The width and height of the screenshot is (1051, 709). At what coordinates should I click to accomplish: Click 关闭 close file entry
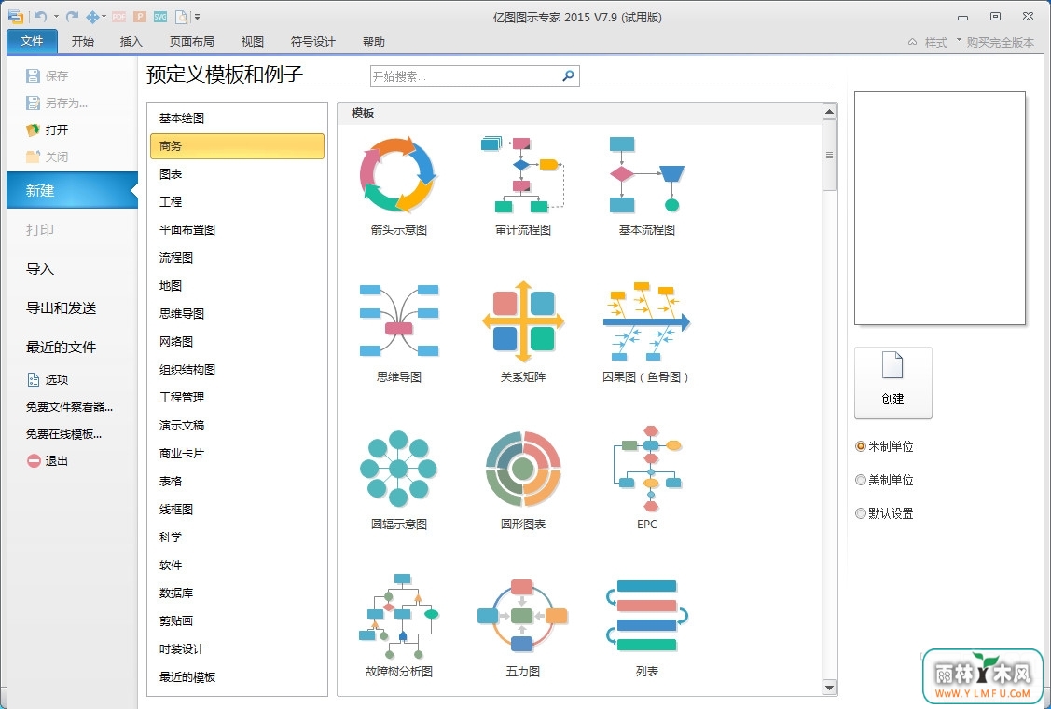47,157
